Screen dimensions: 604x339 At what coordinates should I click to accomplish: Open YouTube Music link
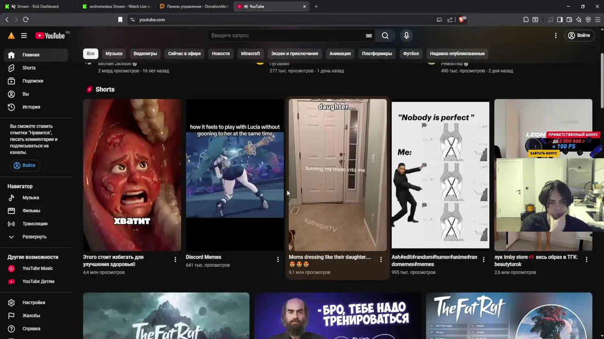[x=37, y=268]
